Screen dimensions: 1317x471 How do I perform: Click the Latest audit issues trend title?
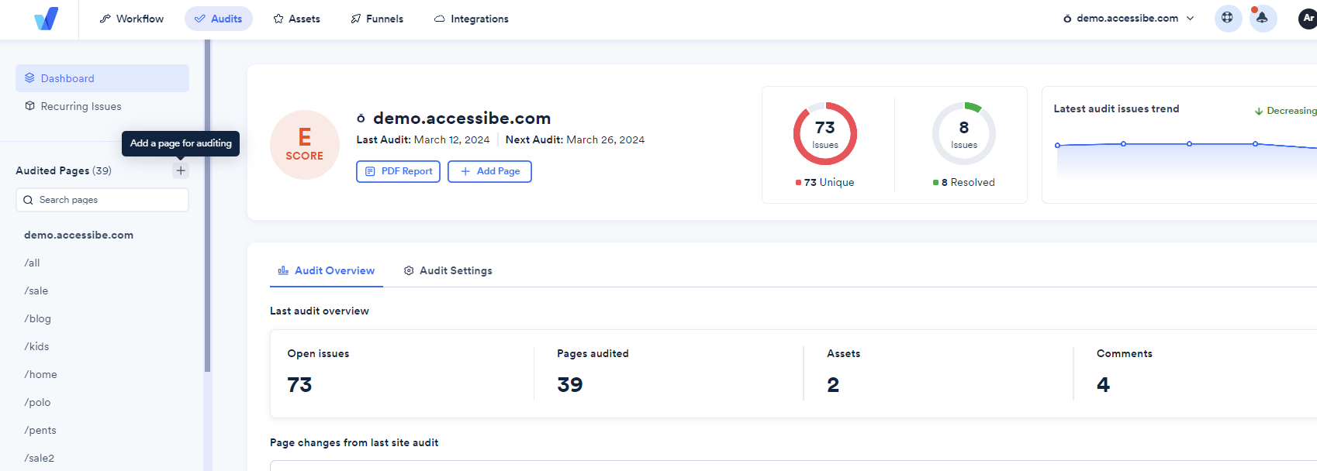[x=1116, y=108]
